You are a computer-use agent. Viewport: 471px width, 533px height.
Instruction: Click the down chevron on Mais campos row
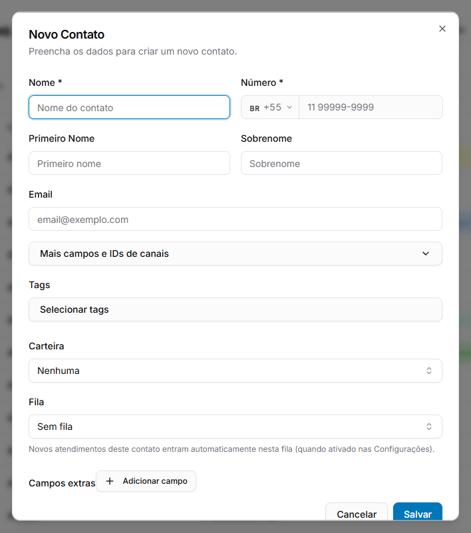coord(426,254)
